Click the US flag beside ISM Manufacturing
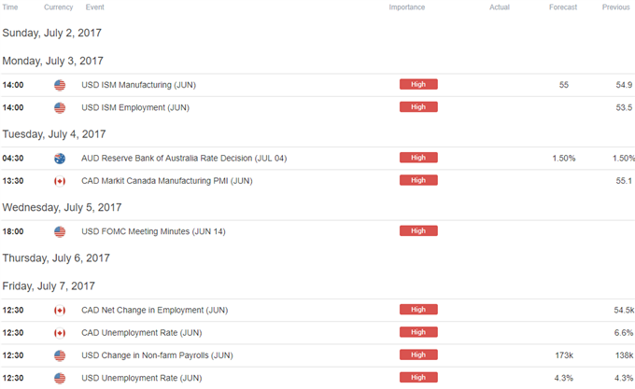This screenshot has height=389, width=635. click(x=60, y=85)
